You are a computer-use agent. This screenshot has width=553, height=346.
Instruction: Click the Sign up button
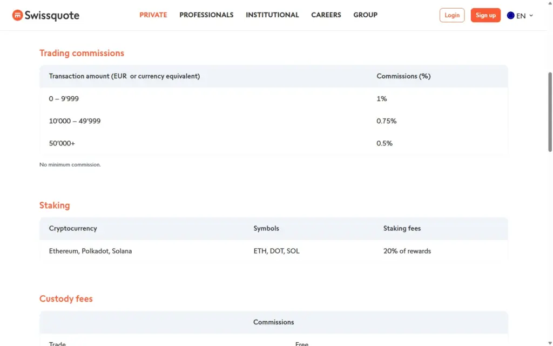pos(485,15)
